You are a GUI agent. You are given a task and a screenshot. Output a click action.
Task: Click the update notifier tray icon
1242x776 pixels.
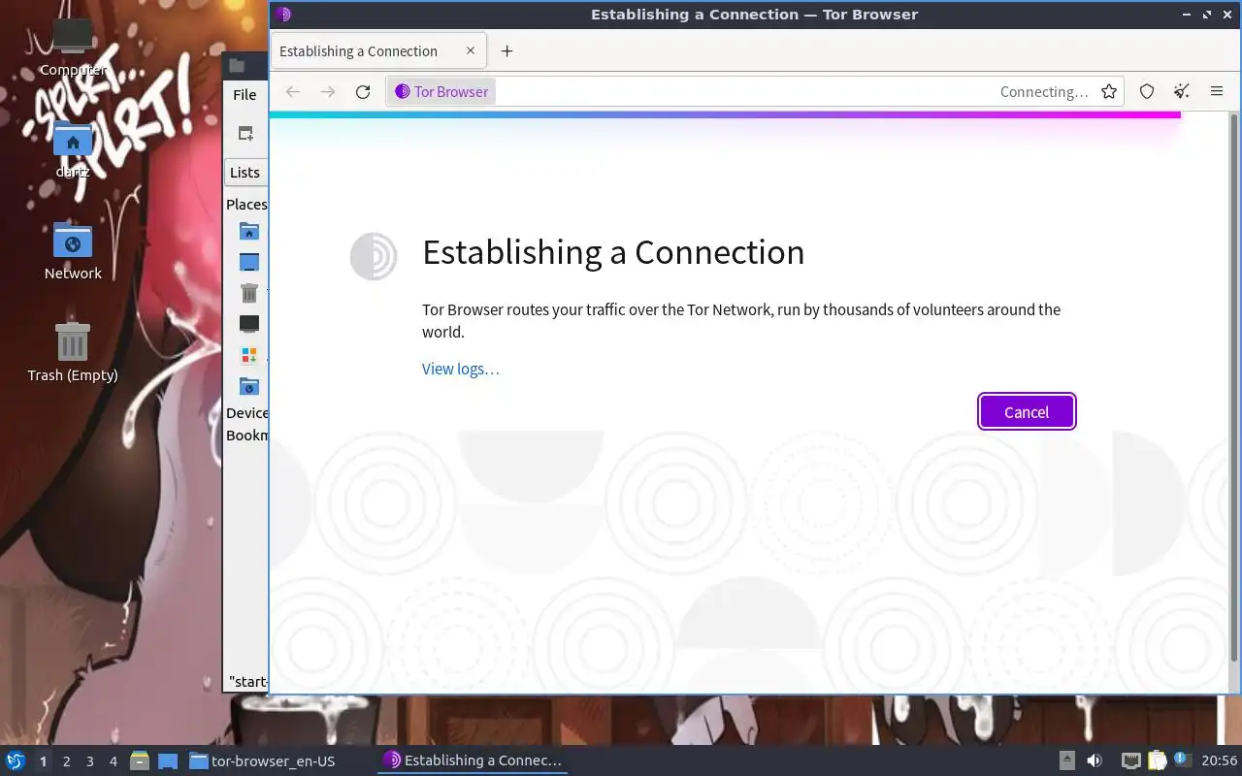1182,760
